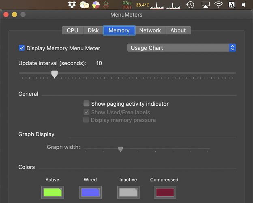Open the Time Machine menu icon
253x203 pixels.
tap(190, 5)
